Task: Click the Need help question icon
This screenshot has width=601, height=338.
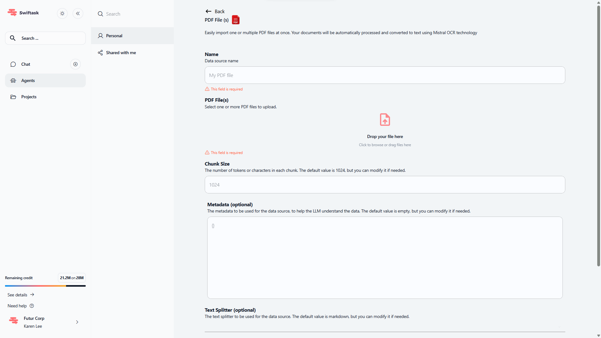Action: coord(32,306)
